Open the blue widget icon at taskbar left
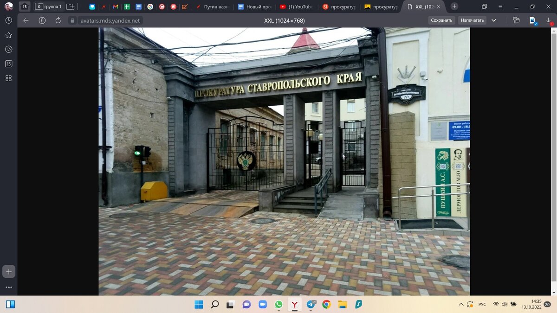This screenshot has width=557, height=313. 10,304
